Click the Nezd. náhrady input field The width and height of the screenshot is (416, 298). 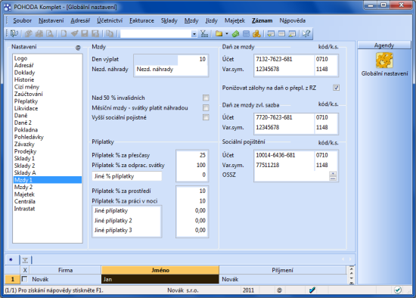[x=171, y=70]
